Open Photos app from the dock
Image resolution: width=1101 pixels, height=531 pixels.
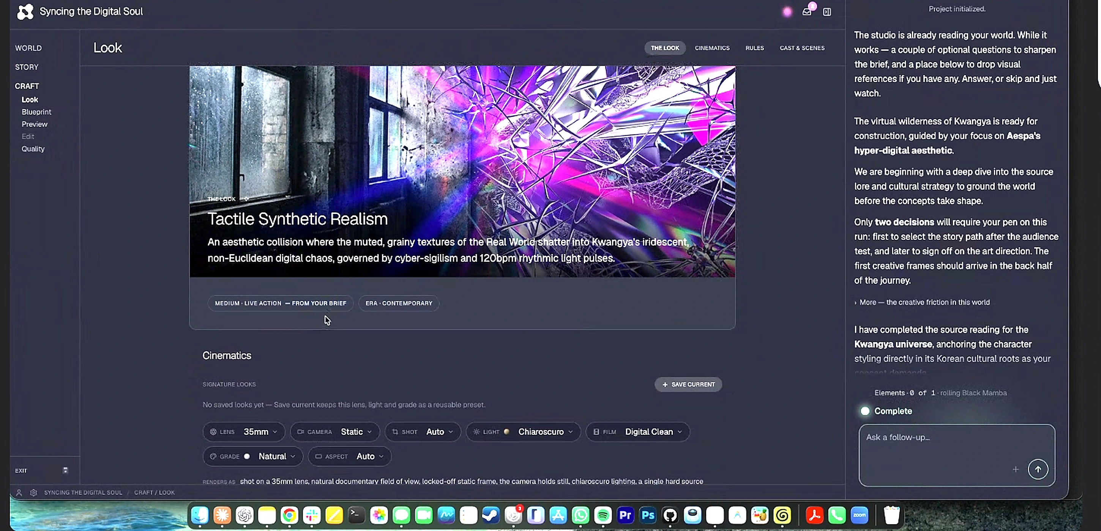pos(379,515)
